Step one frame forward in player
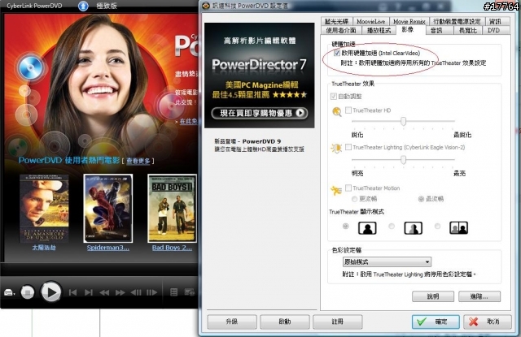Image resolution: width=521 pixels, height=337 pixels. 152,292
